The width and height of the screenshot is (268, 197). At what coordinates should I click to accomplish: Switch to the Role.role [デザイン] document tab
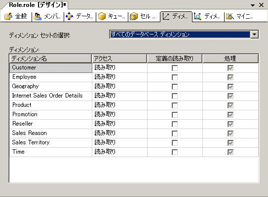click(x=38, y=5)
